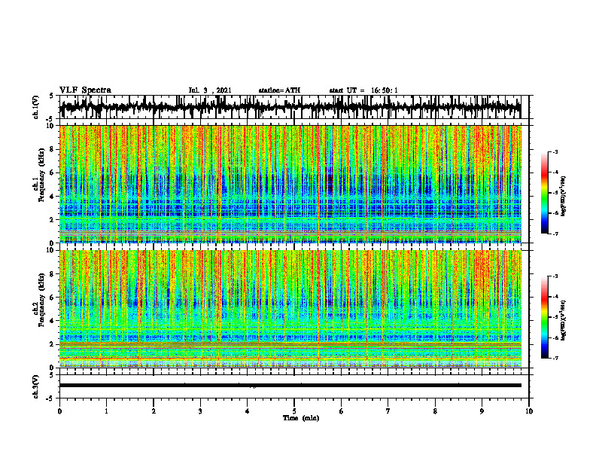Click inside the ch.1 spectrogram panel
Viewport: 596px width, 461px height.
point(290,184)
